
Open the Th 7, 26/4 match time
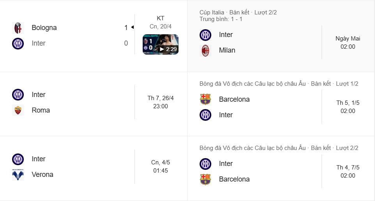tap(161, 102)
